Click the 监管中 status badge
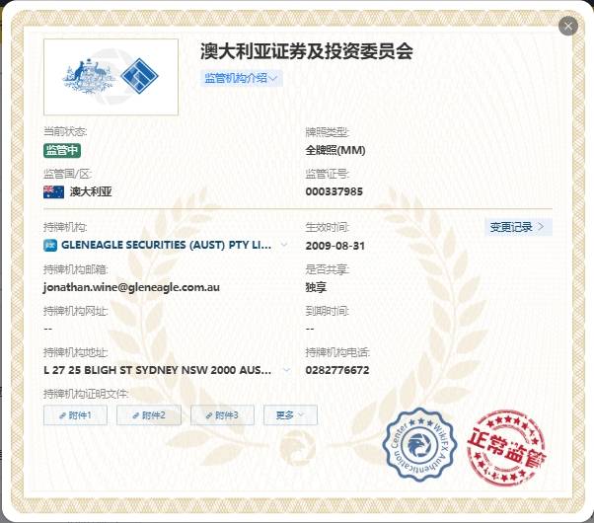This screenshot has height=523, width=594. click(x=62, y=150)
